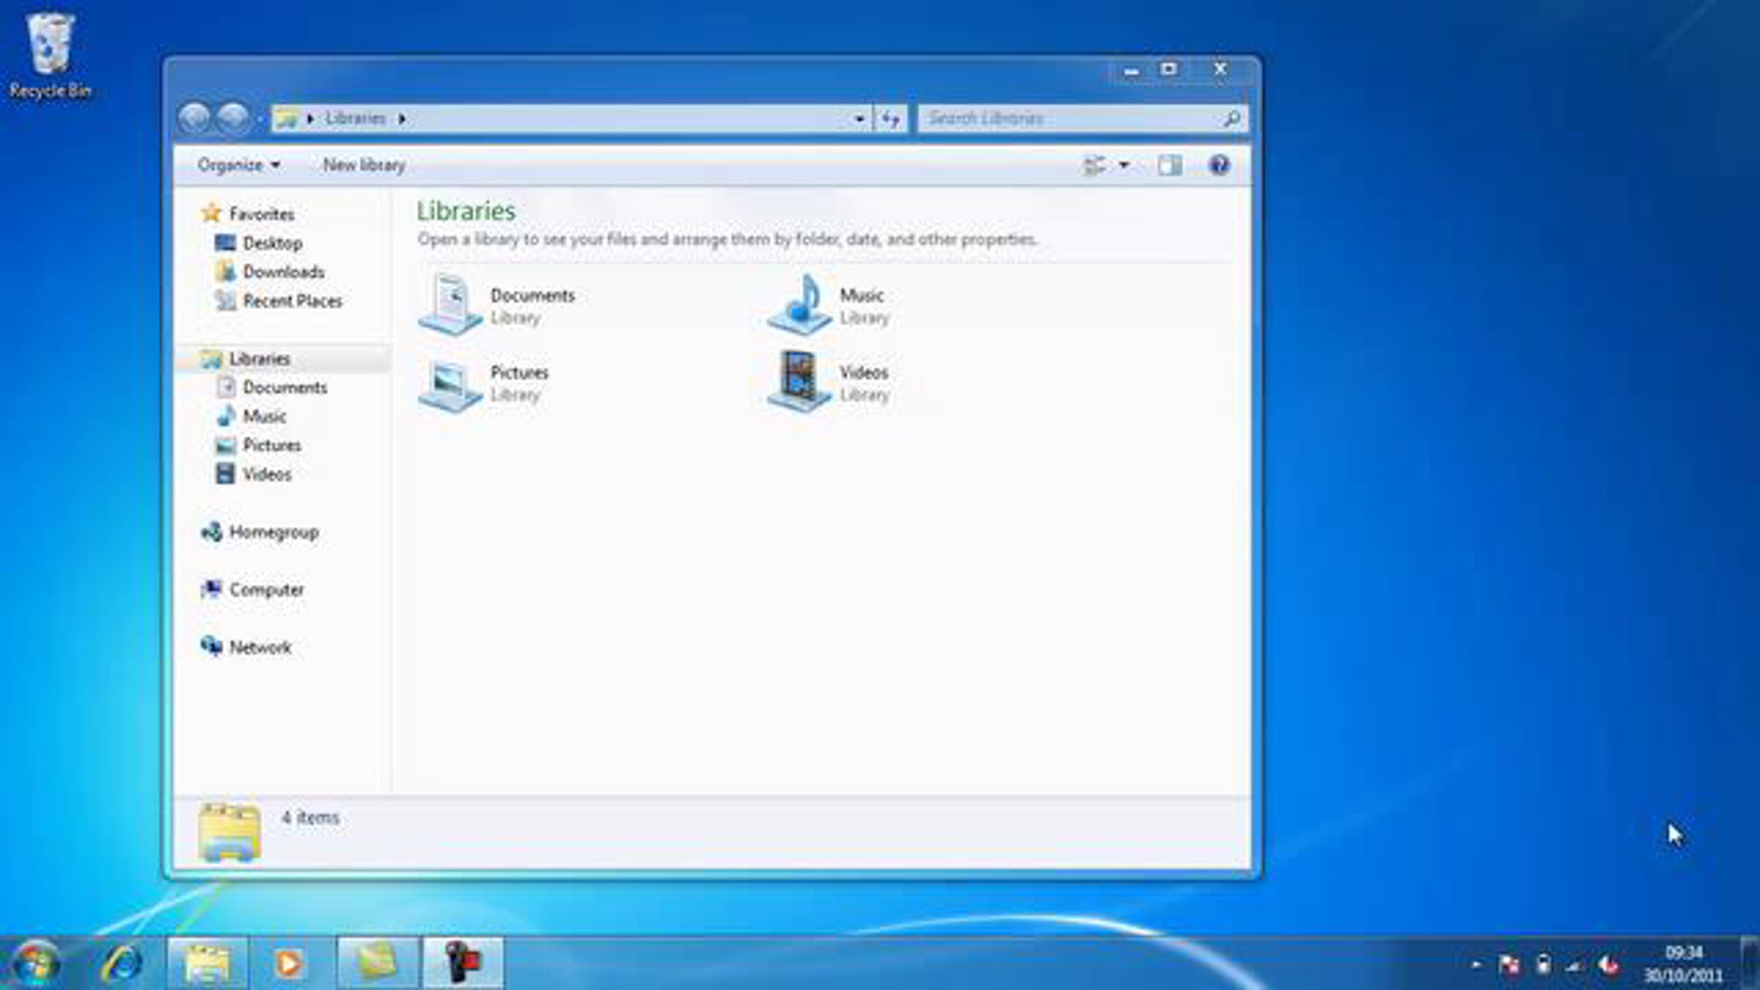Select Downloads in Favorites
Viewport: 1760px width, 990px height.
(283, 272)
